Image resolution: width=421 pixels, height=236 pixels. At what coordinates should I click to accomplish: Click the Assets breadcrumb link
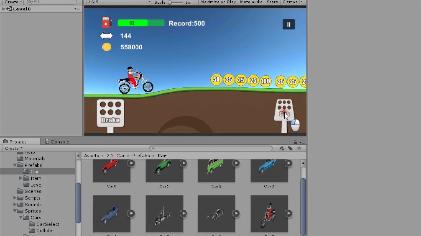(x=91, y=156)
